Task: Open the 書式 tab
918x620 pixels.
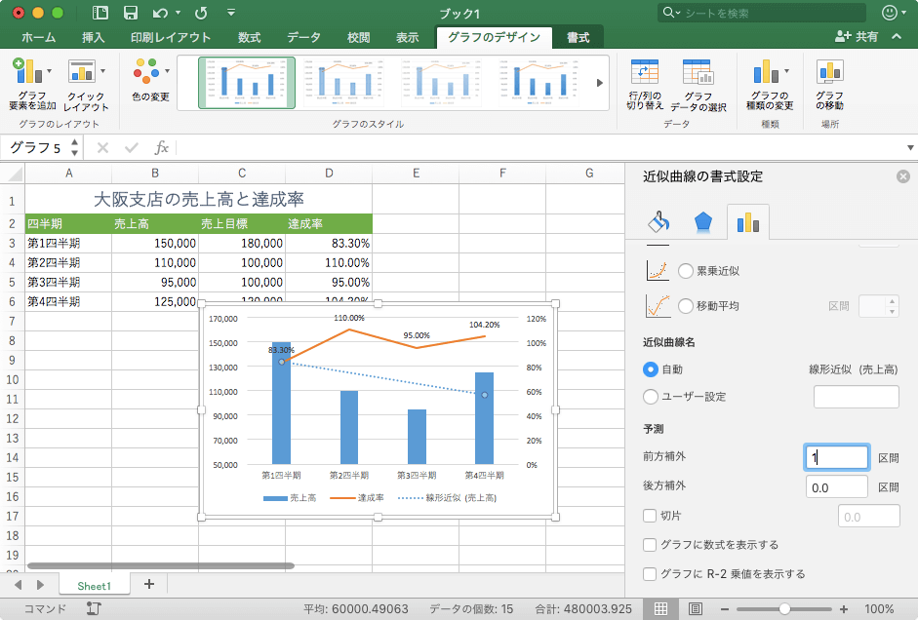Action: coord(578,37)
